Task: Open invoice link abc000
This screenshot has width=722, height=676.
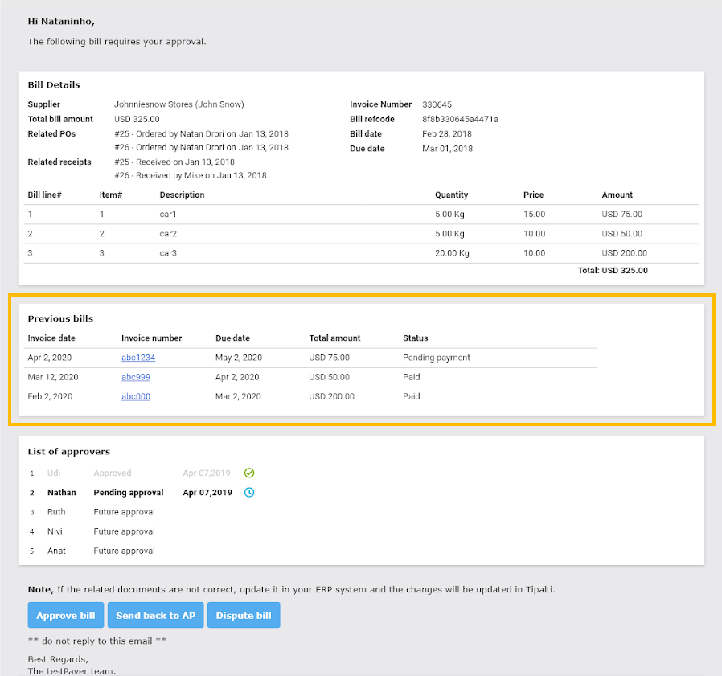Action: [x=136, y=396]
